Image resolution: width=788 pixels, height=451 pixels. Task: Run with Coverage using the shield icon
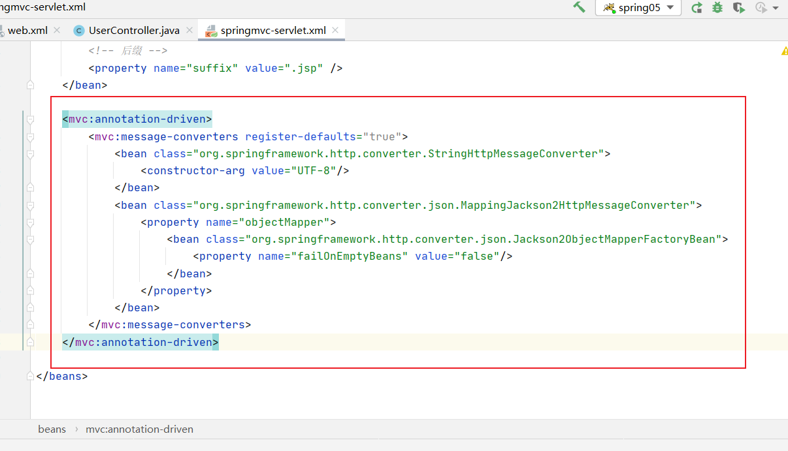(738, 8)
